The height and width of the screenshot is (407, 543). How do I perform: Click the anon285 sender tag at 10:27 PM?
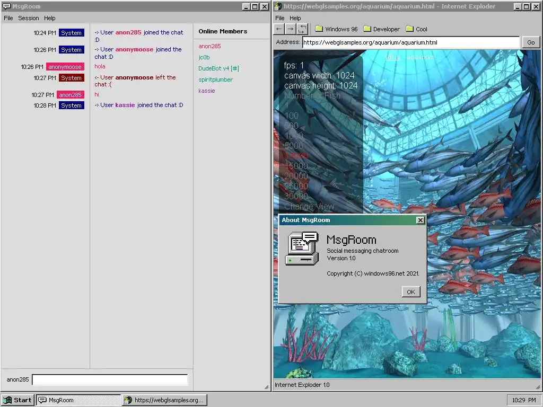coord(71,95)
